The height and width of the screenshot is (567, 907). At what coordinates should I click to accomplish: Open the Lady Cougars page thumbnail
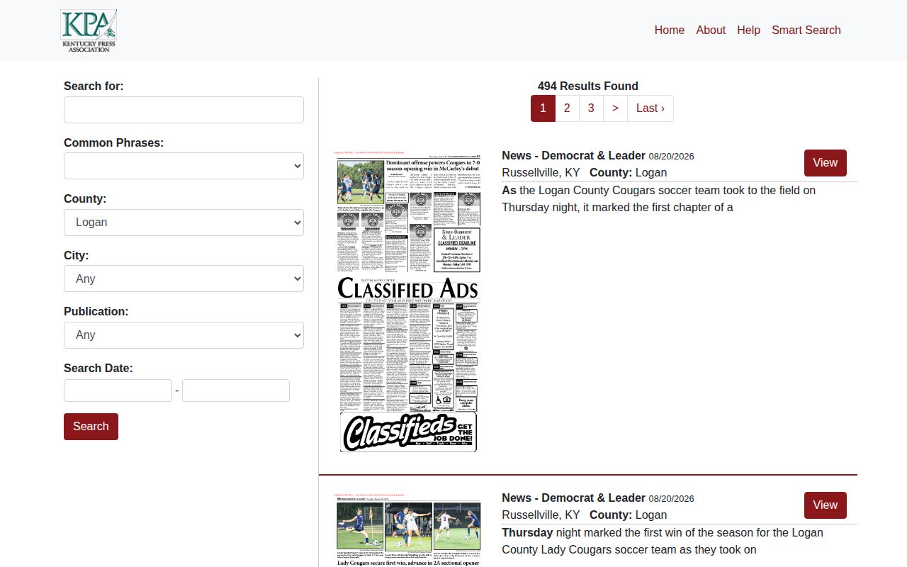407,529
